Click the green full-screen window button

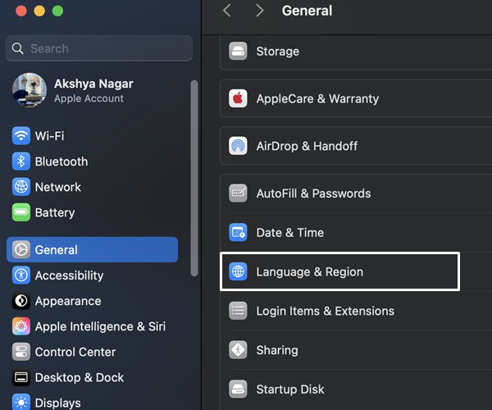[x=57, y=11]
